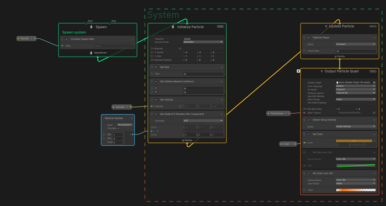Open the Bounds Mode Recorded dropdown
This screenshot has width=386, height=206.
pyautogui.click(x=203, y=42)
